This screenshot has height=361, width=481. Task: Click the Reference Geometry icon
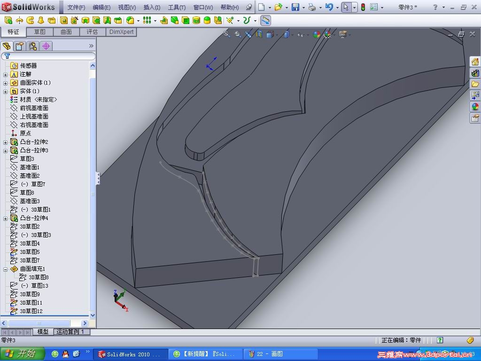click(x=230, y=20)
